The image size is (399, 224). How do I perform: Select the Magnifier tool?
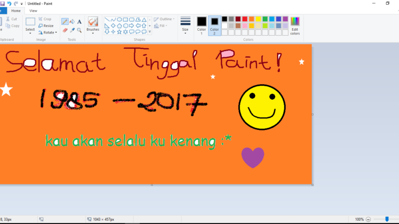pos(79,30)
